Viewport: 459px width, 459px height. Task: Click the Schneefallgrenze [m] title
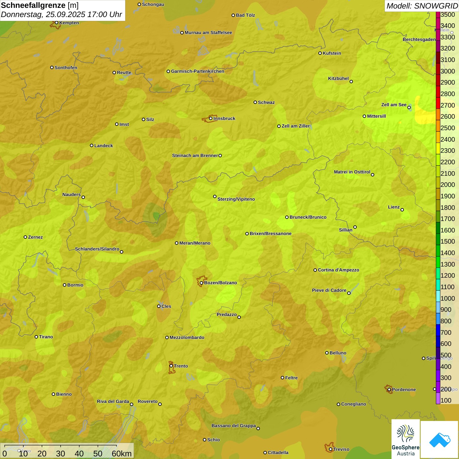(40, 5)
